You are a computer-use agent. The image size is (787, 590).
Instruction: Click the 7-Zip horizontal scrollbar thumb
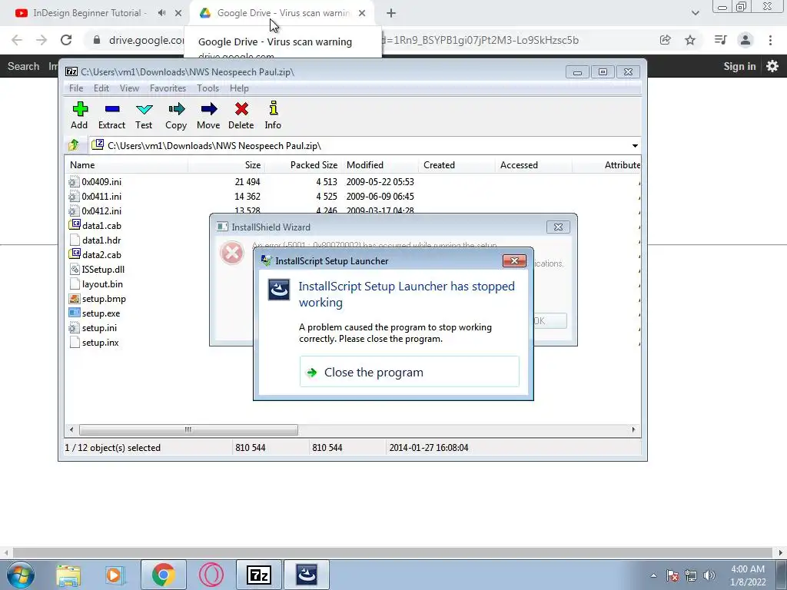[188, 430]
